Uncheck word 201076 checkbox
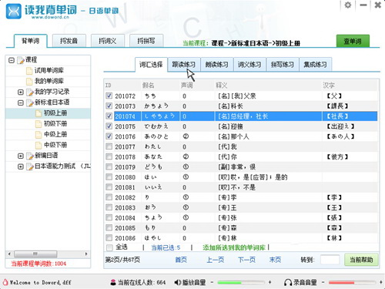 [x=109, y=136]
